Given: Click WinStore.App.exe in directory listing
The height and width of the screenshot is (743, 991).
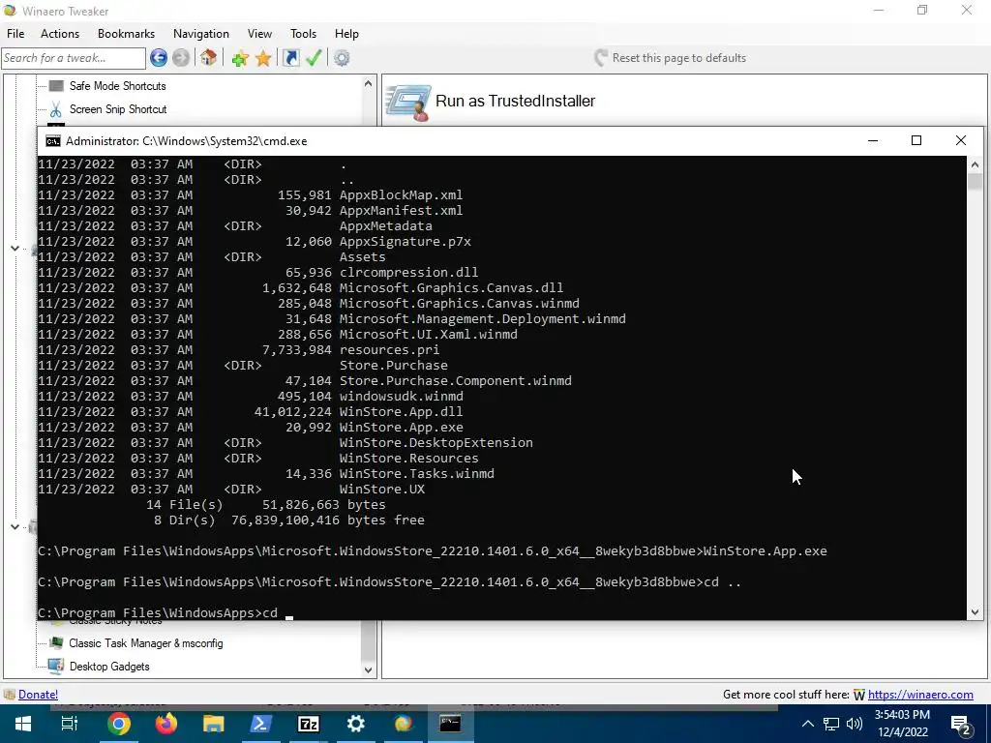Looking at the screenshot, I should click(402, 427).
